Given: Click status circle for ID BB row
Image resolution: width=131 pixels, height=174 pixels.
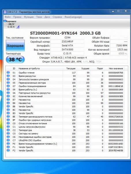Looking at the screenshot, I should 8,106.
